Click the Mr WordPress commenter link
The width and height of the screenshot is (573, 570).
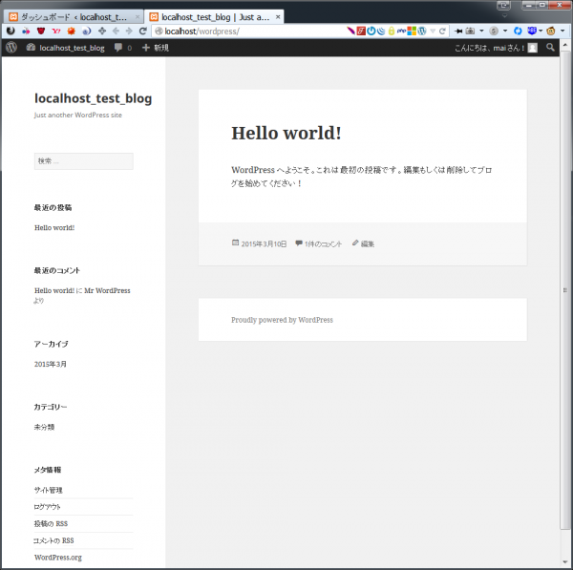click(107, 290)
